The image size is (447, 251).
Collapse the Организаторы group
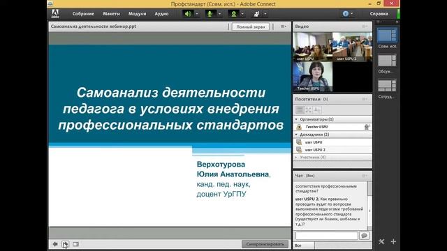tap(296, 119)
